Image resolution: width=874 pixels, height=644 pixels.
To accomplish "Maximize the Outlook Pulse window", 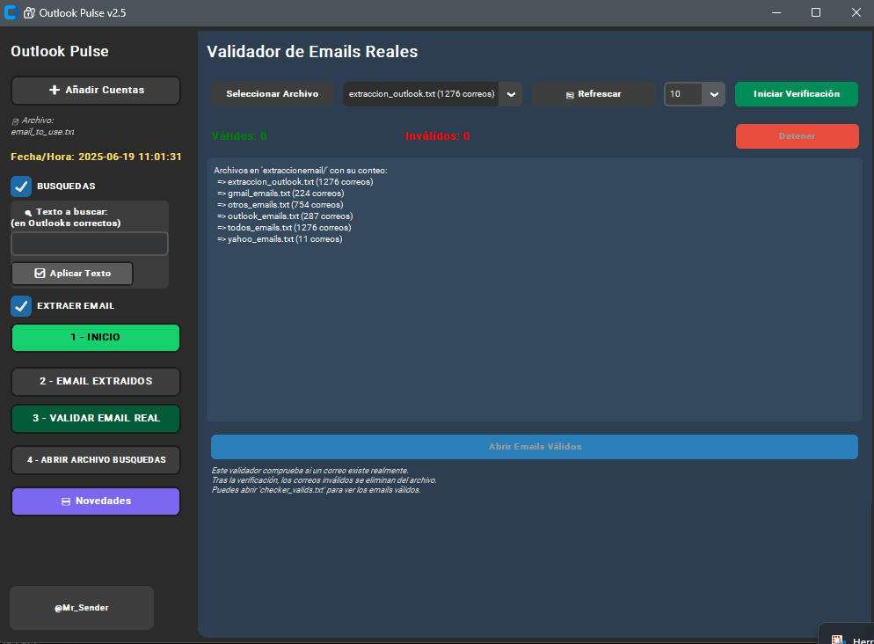I will (x=815, y=12).
